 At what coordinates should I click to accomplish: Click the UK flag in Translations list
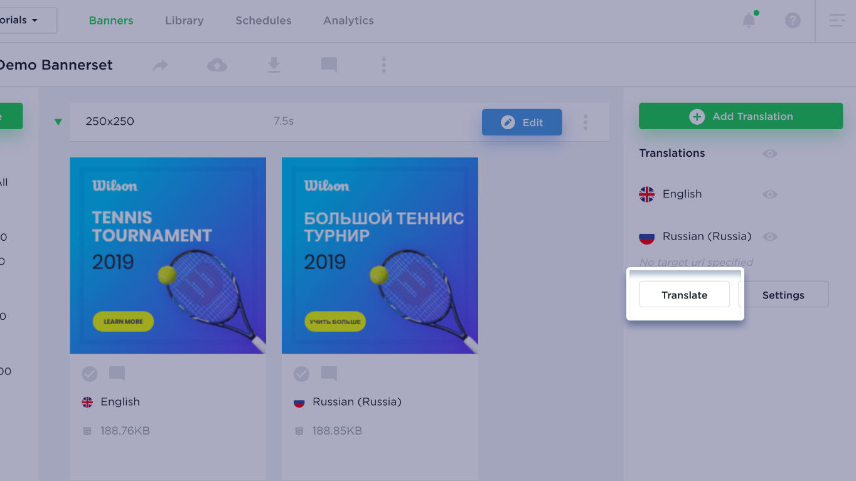point(646,194)
